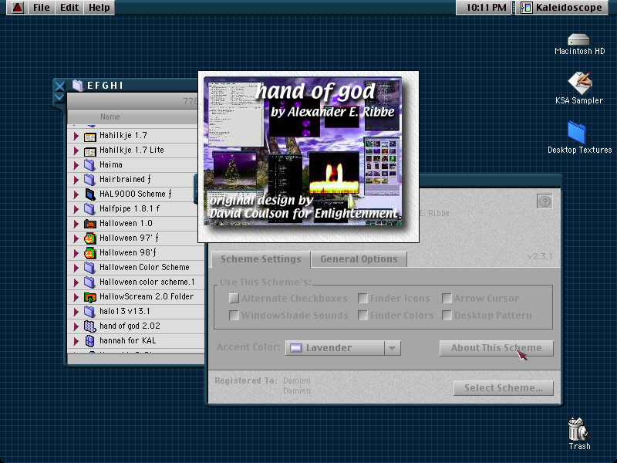Click the Kaleidoscope application menu icon
This screenshot has width=617, height=463.
527,7
